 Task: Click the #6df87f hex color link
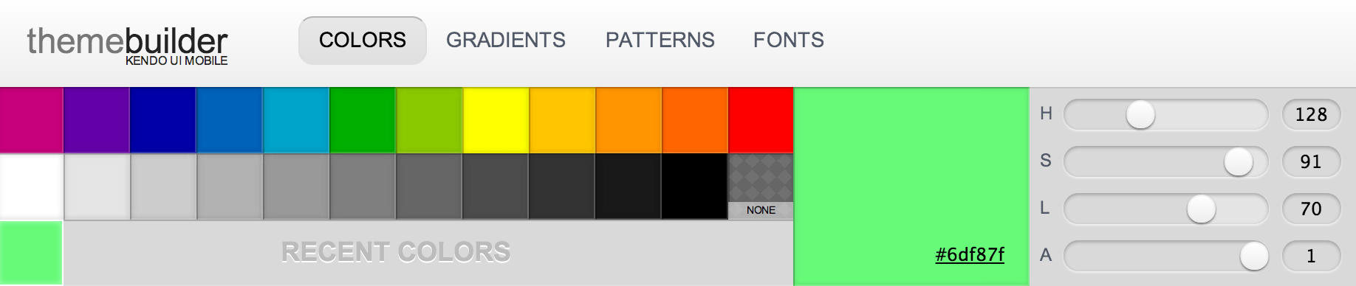tap(969, 255)
